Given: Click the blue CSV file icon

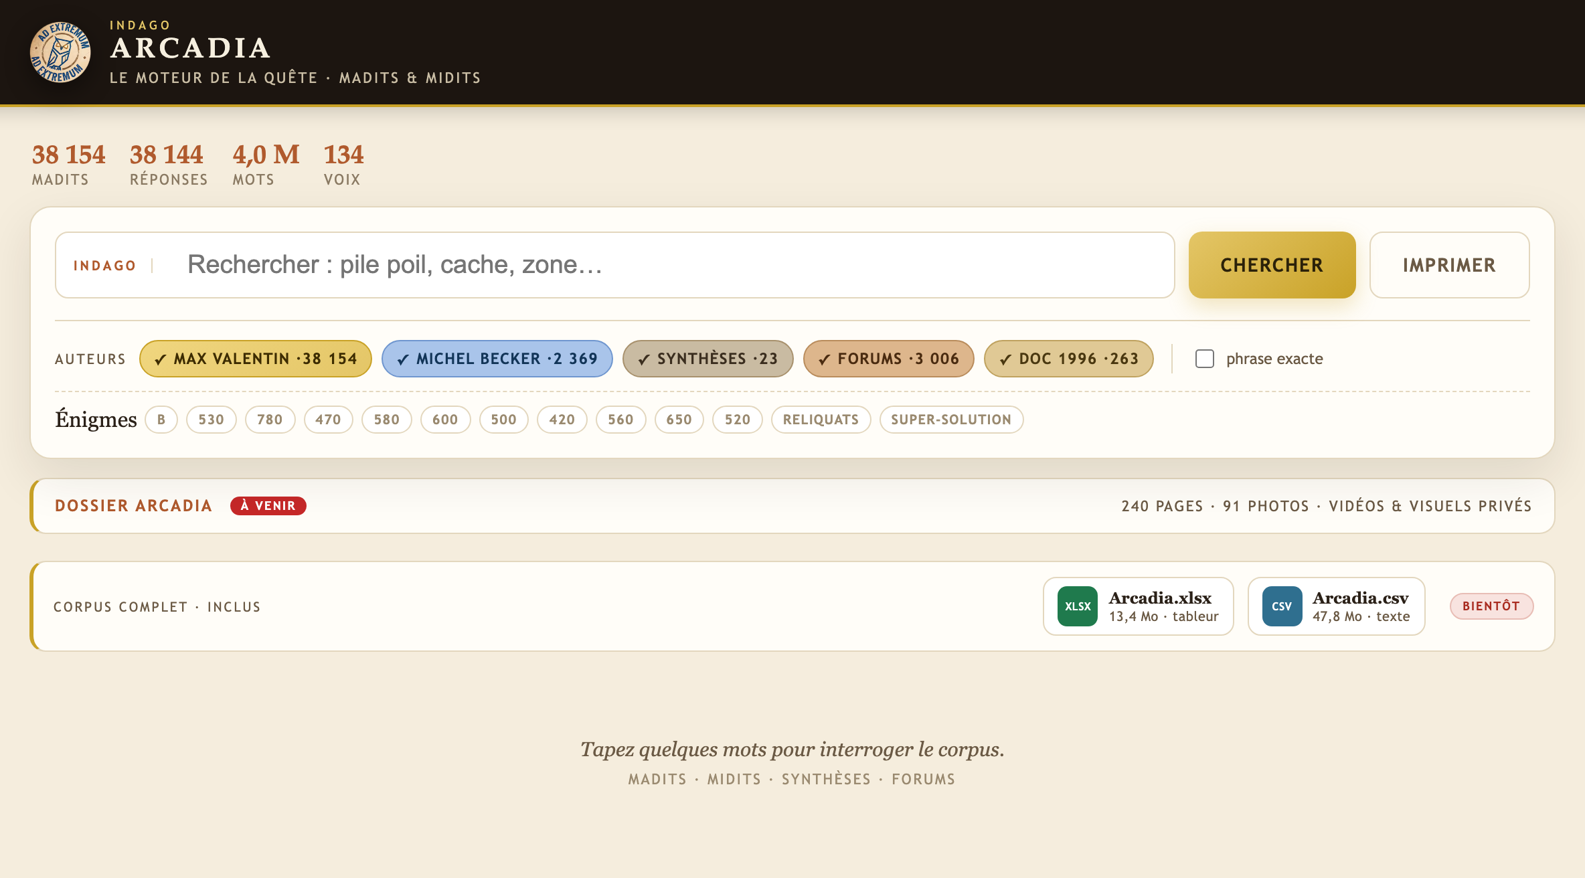Looking at the screenshot, I should click(x=1282, y=606).
